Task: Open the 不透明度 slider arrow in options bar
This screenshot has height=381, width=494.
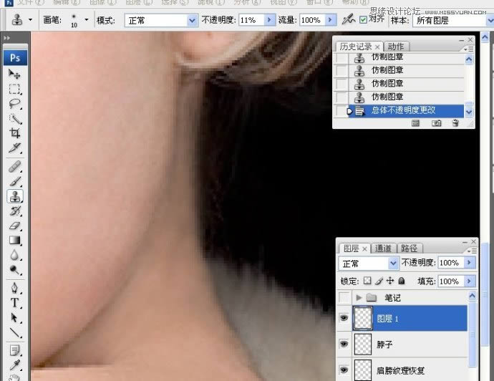Action: click(x=270, y=21)
